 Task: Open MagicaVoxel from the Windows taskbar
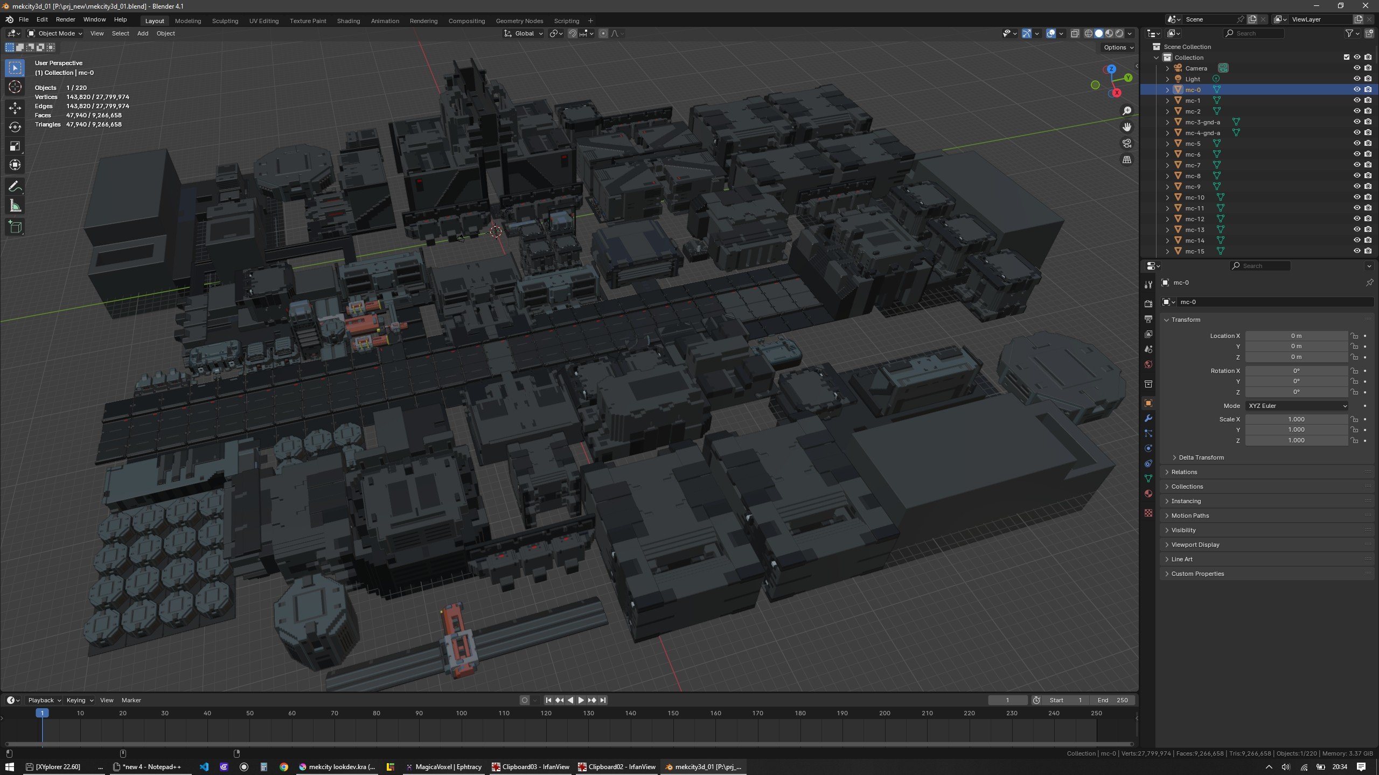pos(444,767)
